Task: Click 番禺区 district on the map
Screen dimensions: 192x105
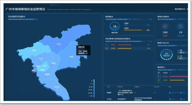Action: (x=47, y=74)
